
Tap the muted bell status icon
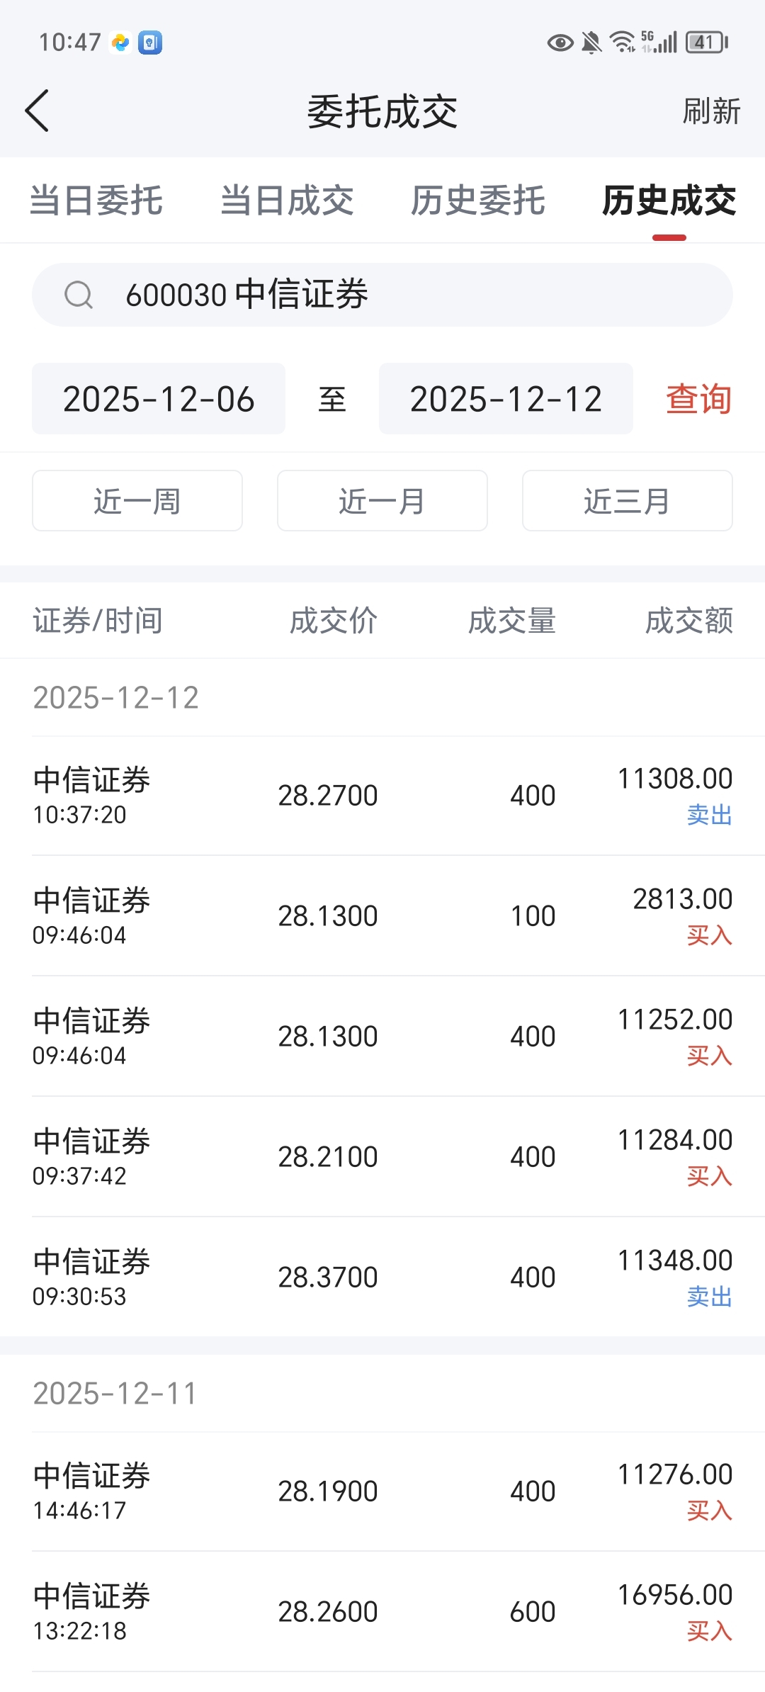point(591,43)
